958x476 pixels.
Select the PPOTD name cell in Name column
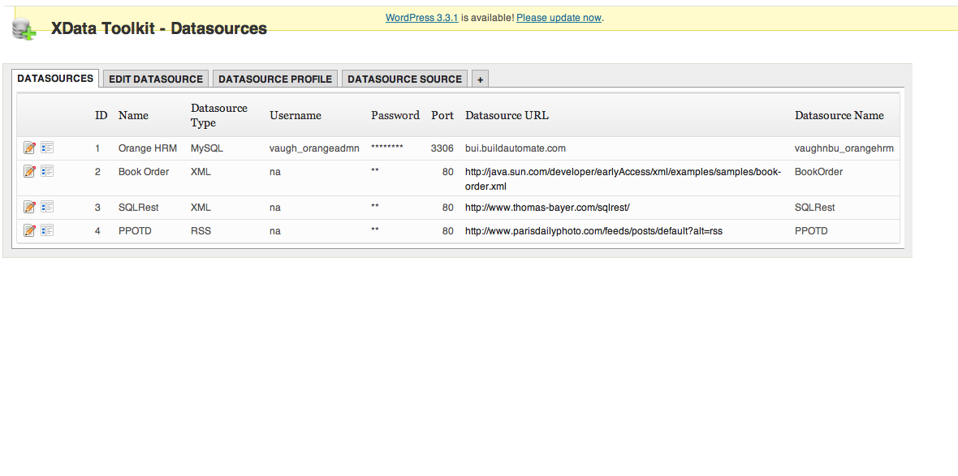coord(135,231)
